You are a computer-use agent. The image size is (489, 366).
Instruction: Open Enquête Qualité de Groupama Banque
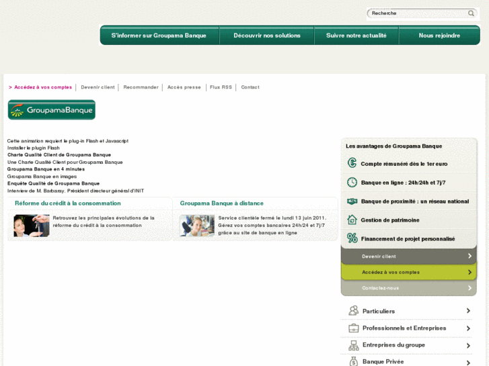tap(53, 183)
